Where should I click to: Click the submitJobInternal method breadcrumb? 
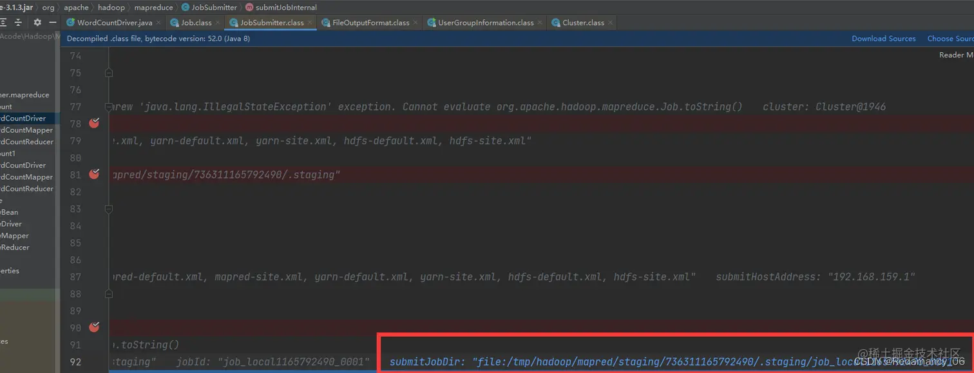click(x=282, y=8)
